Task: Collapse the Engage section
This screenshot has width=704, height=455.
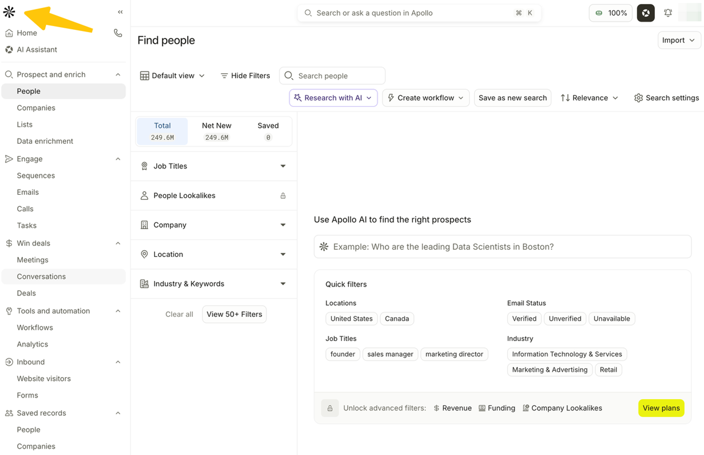Action: pyautogui.click(x=118, y=159)
